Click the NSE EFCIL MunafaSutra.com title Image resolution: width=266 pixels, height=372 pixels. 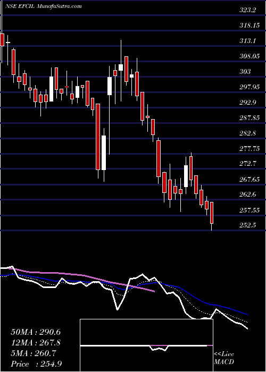[43, 6]
